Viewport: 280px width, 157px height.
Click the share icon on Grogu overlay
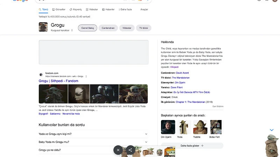pyautogui.click(x=130, y=150)
